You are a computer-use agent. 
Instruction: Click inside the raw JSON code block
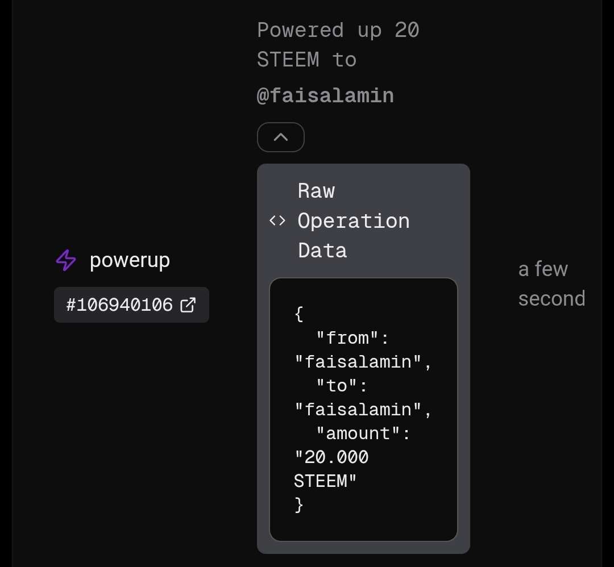pos(363,410)
